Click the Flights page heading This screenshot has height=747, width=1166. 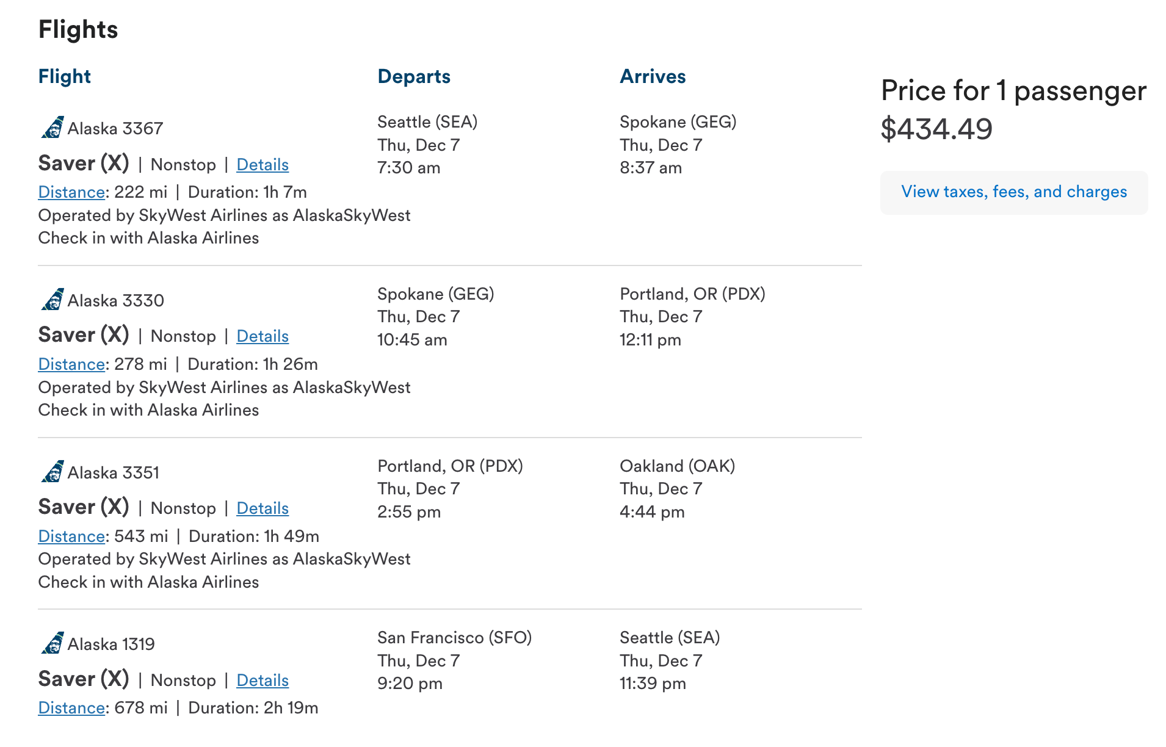pyautogui.click(x=78, y=29)
